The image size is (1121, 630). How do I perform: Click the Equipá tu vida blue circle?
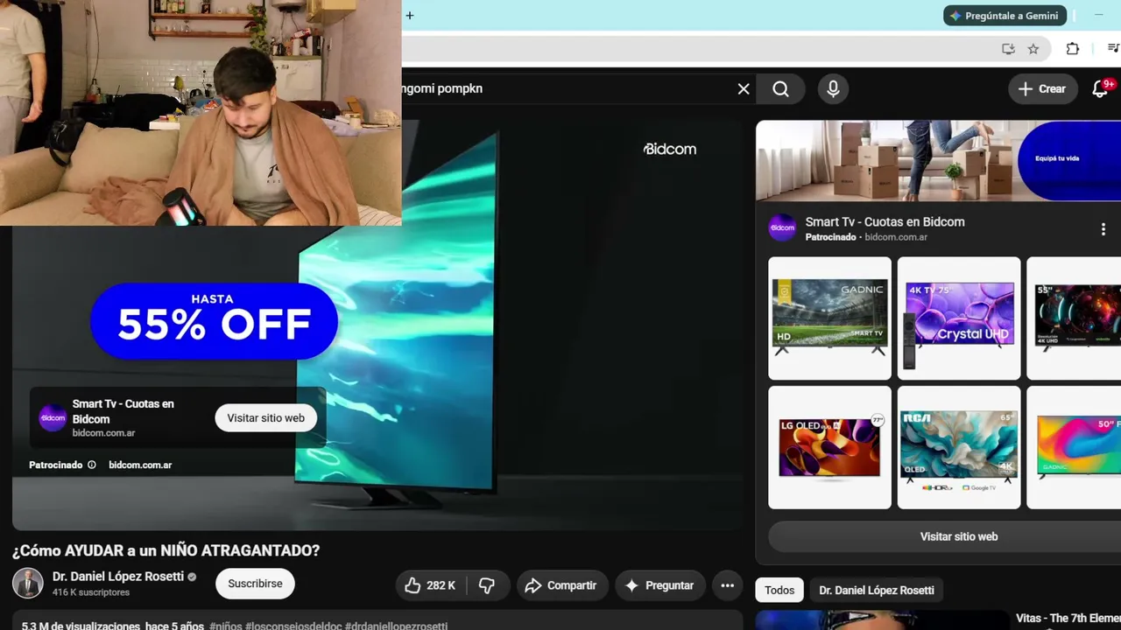[1069, 159]
